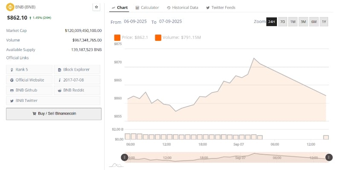This screenshot has height=170, width=352.
Task: Open the Rank 5 link
Action: point(29,69)
